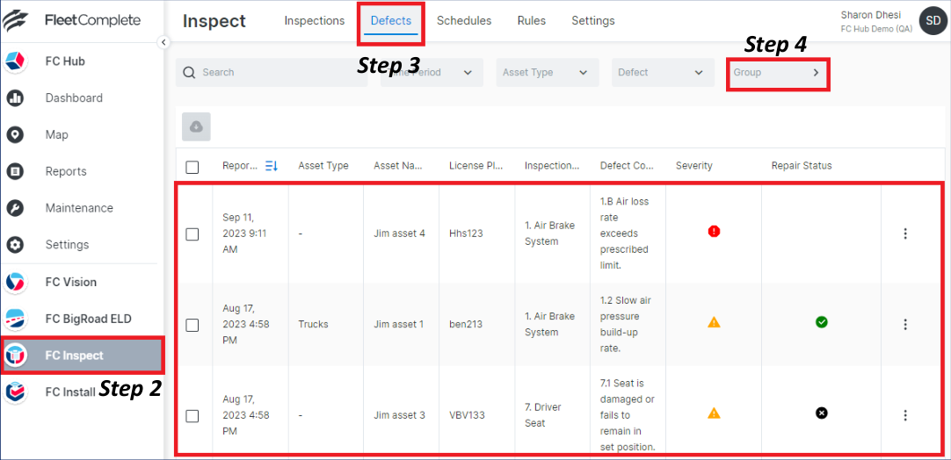Click the Defect column header in table
Screen dimensions: 951x460
pos(628,165)
